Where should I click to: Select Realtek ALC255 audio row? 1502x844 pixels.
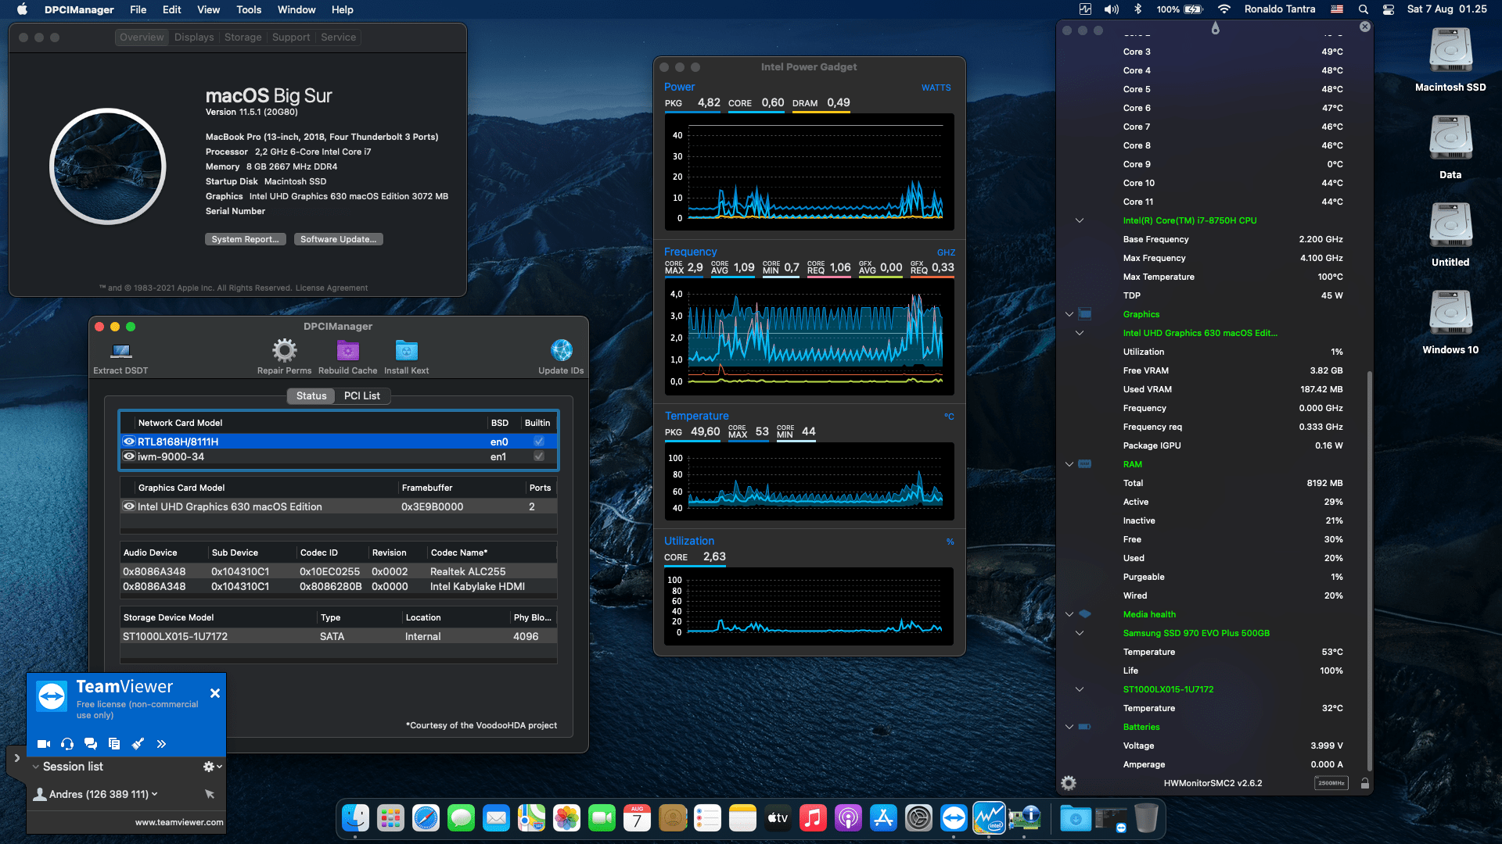coord(338,571)
